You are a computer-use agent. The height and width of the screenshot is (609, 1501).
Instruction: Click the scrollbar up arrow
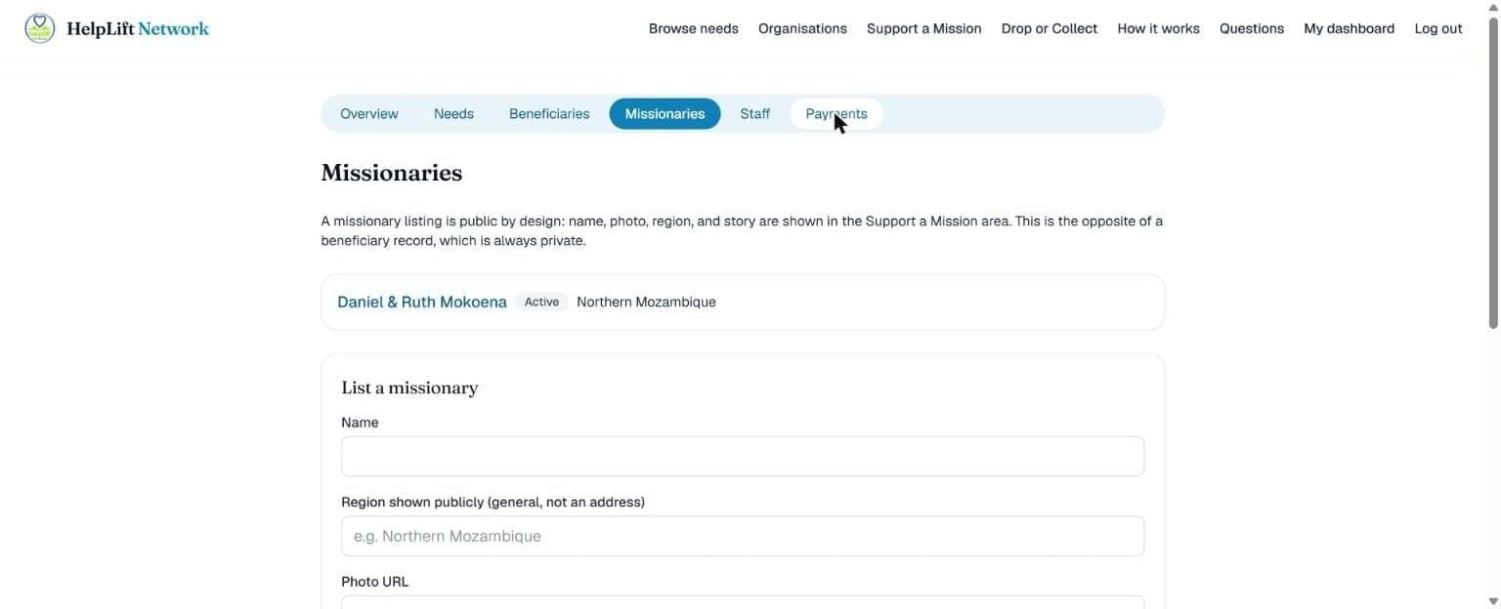tap(1492, 7)
